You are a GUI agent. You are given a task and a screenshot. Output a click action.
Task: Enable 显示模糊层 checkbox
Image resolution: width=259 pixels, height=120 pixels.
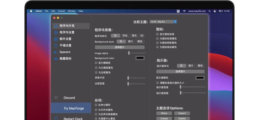(96, 63)
